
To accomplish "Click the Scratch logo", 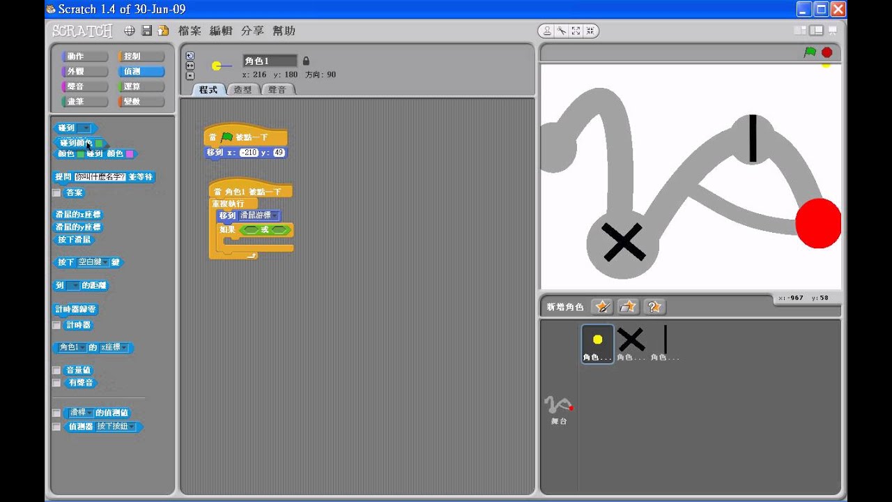I will tap(82, 31).
